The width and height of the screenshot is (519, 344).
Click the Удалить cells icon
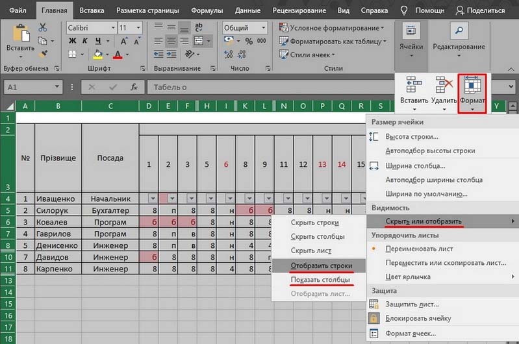[444, 86]
